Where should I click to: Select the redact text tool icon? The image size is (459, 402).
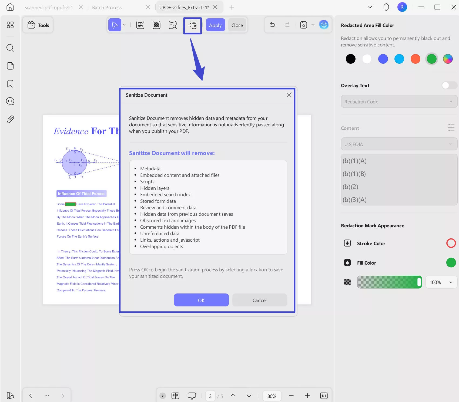click(140, 25)
